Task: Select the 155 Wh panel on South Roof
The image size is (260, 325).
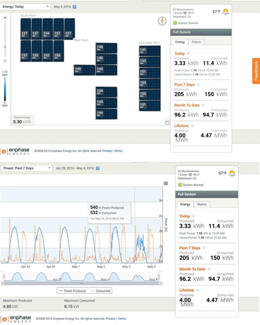Action: click(x=59, y=51)
